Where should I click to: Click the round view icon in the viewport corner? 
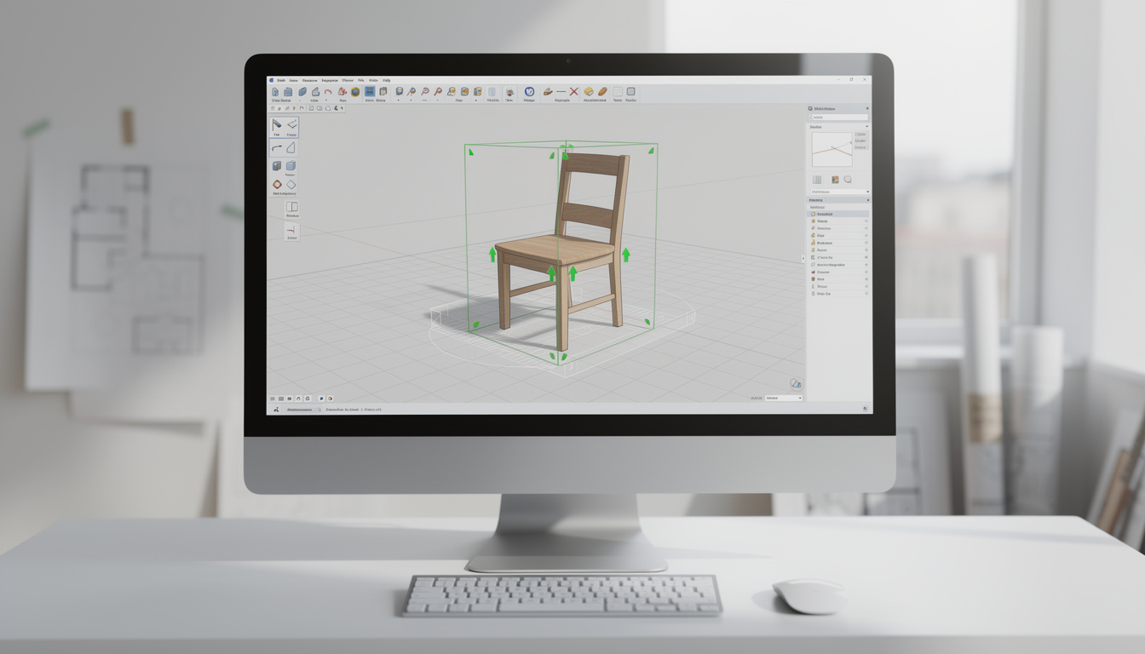click(x=795, y=384)
